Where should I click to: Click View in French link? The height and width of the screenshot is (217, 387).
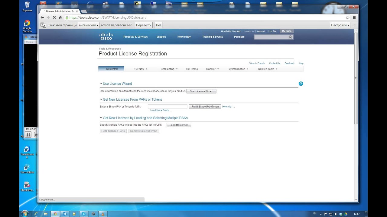pyautogui.click(x=257, y=63)
